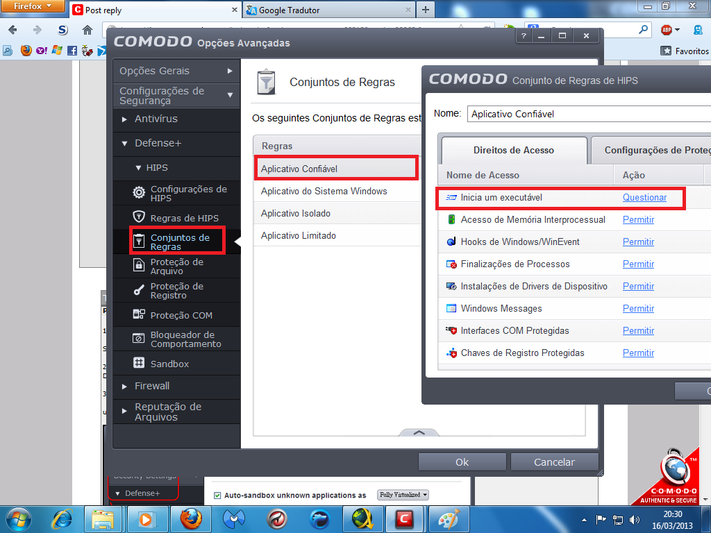Click Acesso de Memória Interprocessual icon
Screen dimensions: 711x533
point(451,219)
